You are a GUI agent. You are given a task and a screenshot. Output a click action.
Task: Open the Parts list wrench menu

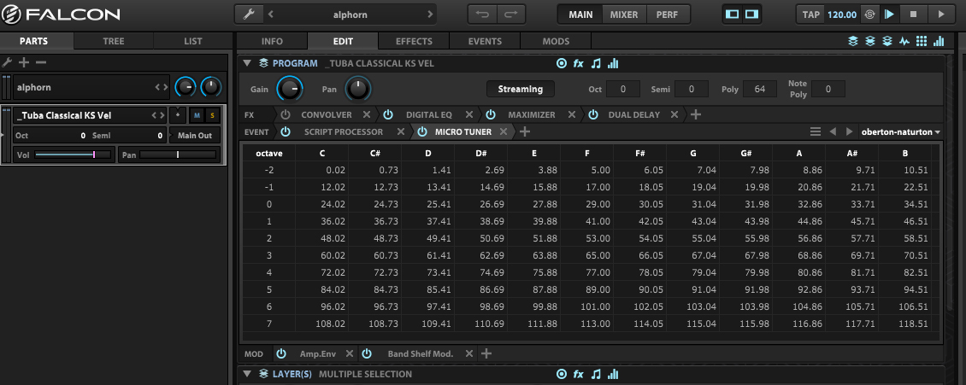8,62
